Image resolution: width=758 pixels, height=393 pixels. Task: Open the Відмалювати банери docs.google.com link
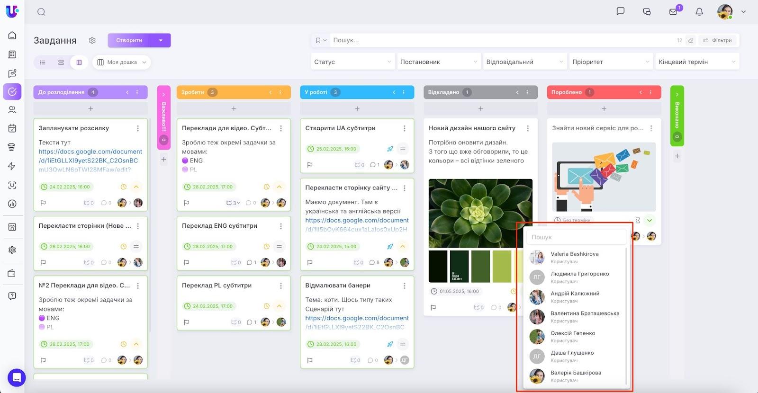click(357, 322)
